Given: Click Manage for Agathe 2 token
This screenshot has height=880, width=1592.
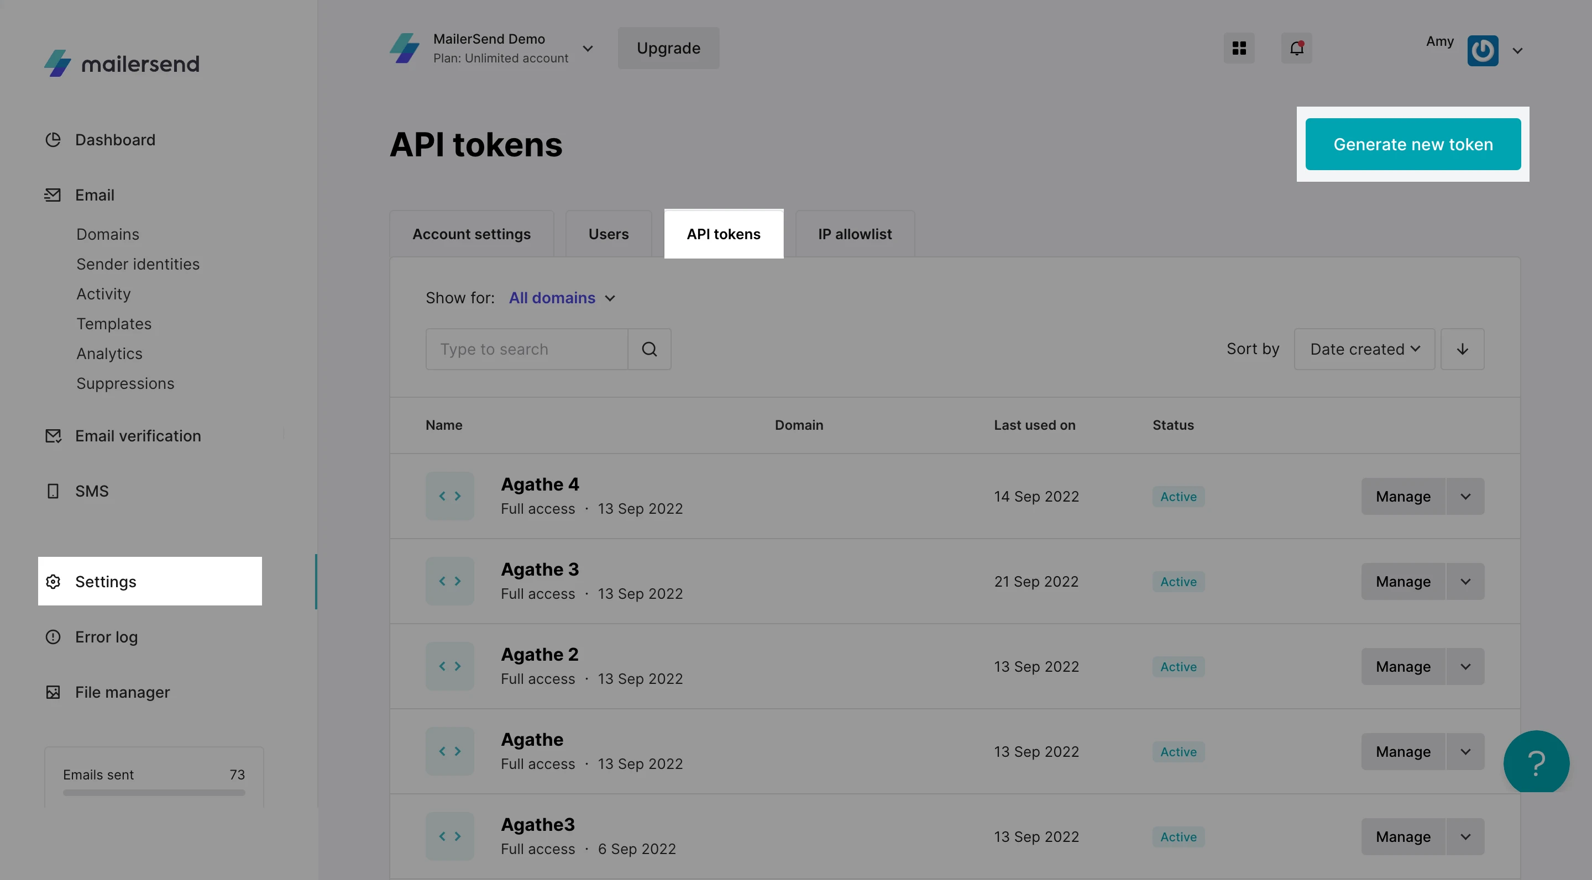Looking at the screenshot, I should point(1402,667).
